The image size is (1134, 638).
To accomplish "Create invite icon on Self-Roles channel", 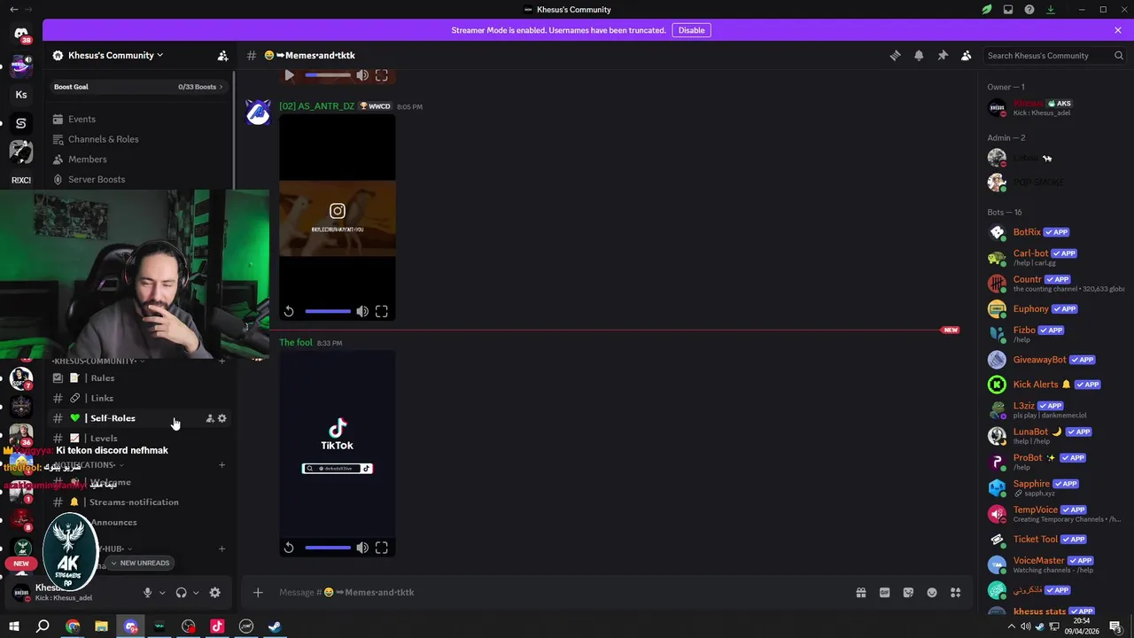I will 210,418.
